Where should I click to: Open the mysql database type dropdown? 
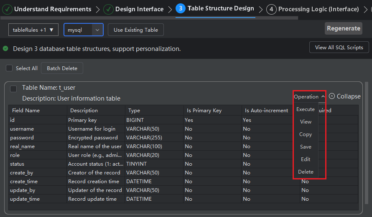(x=83, y=30)
